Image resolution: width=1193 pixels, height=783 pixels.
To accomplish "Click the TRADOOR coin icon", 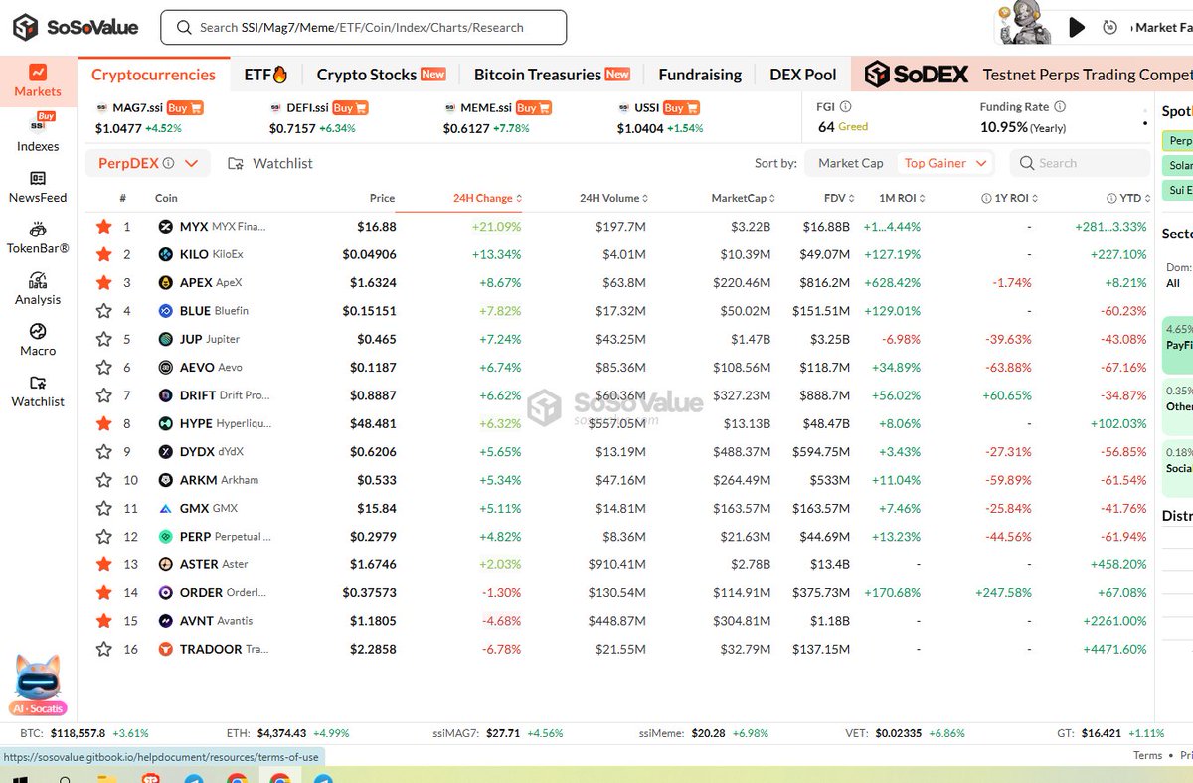I will tap(166, 649).
